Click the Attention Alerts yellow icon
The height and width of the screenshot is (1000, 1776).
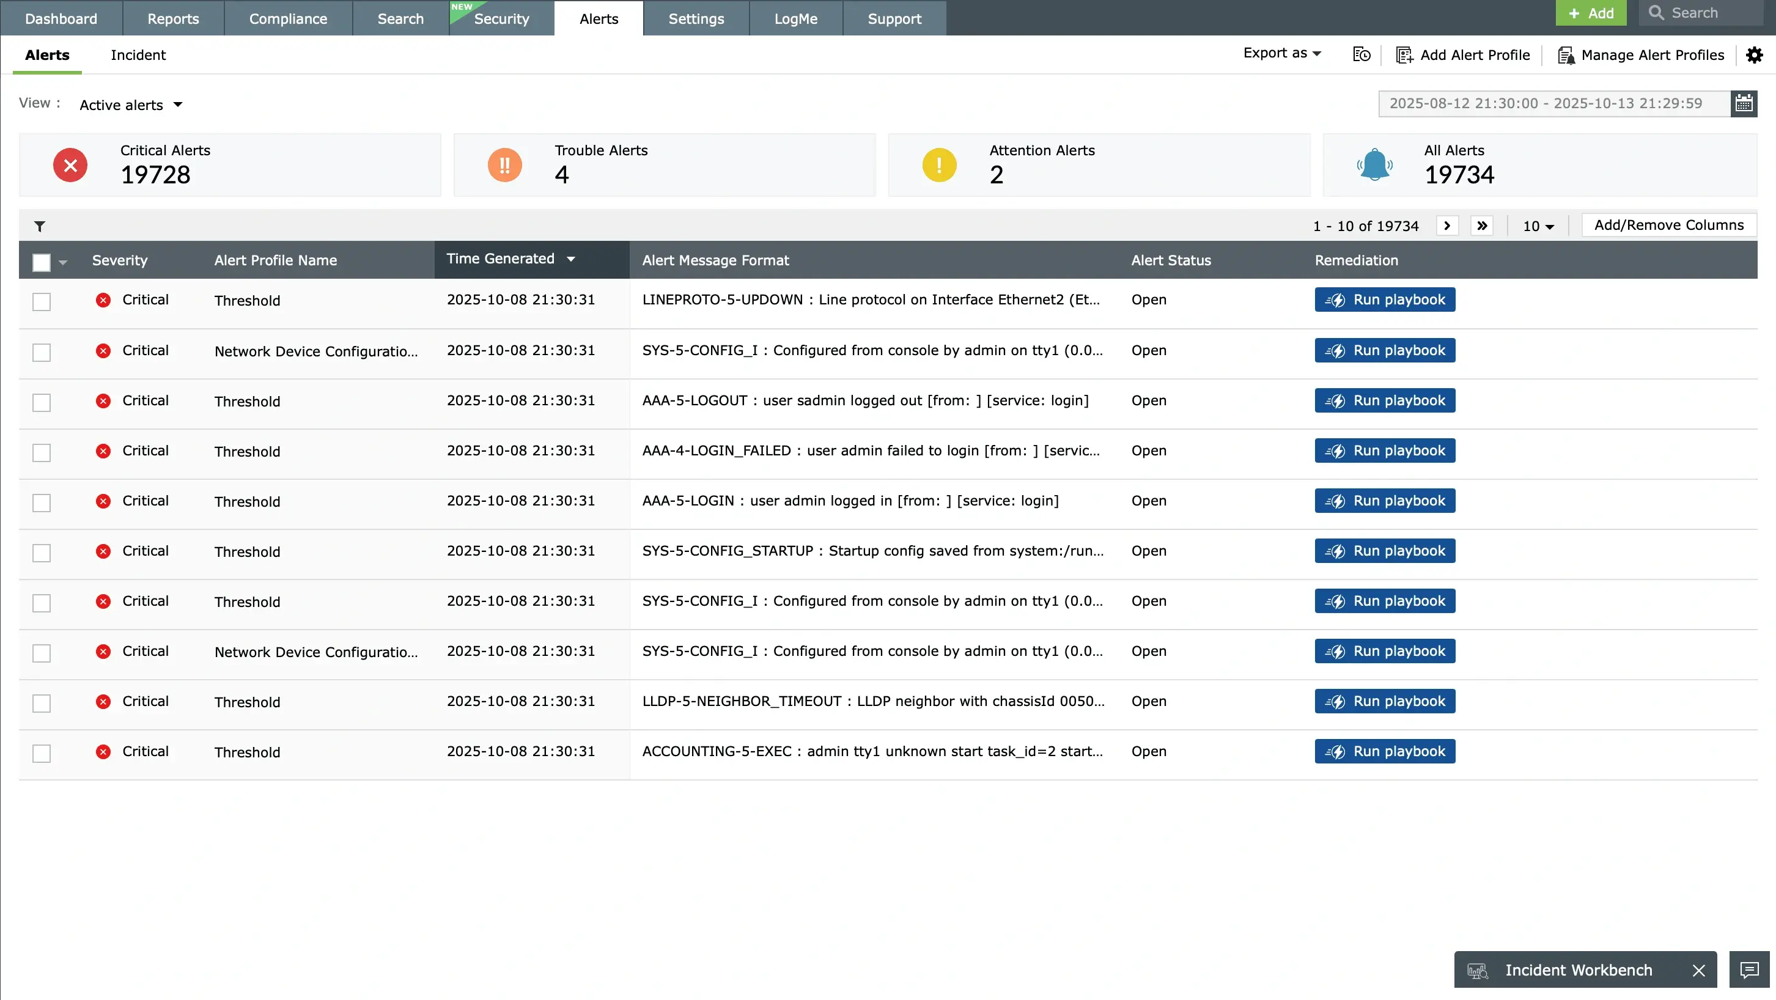[939, 166]
